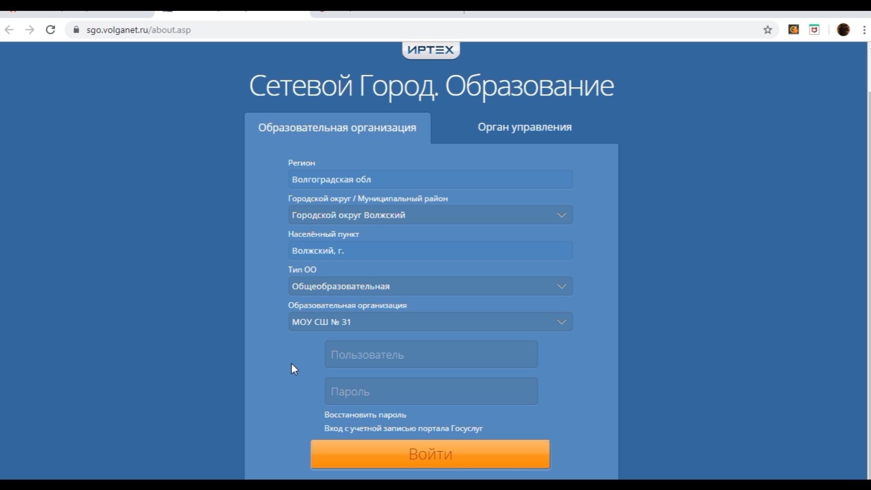This screenshot has height=490, width=871.
Task: Select the Образовательная организация tab
Action: 338,127
